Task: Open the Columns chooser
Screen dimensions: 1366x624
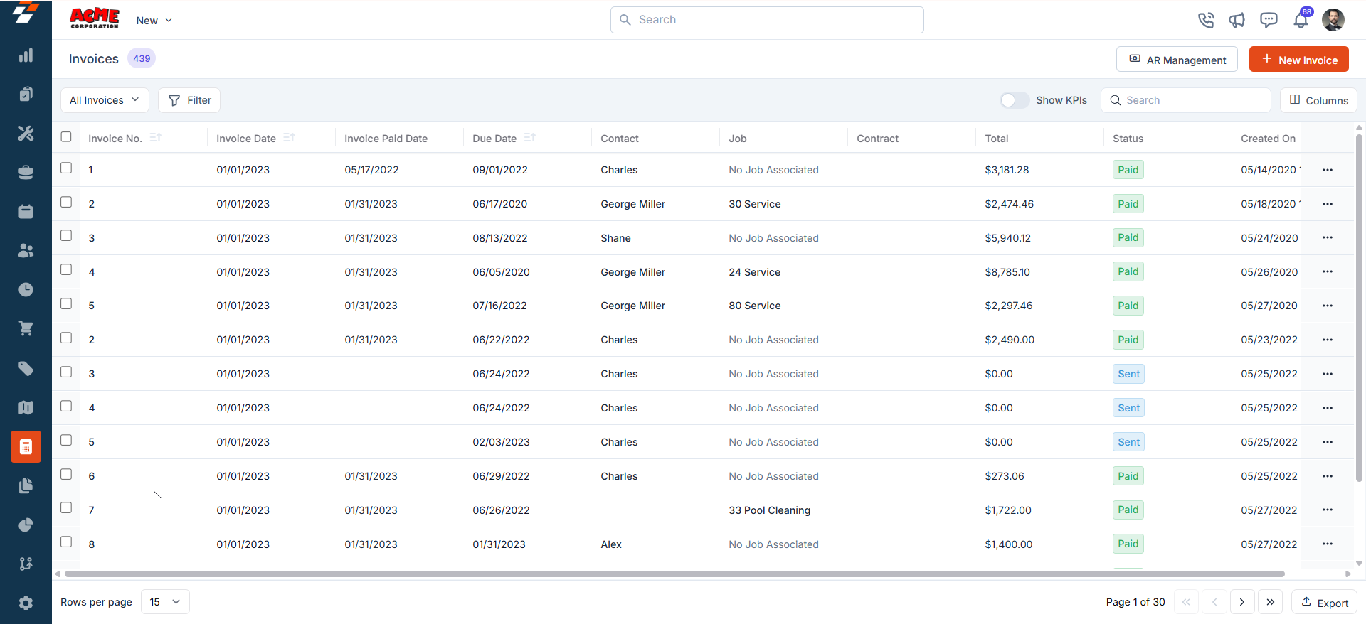Action: click(x=1318, y=100)
